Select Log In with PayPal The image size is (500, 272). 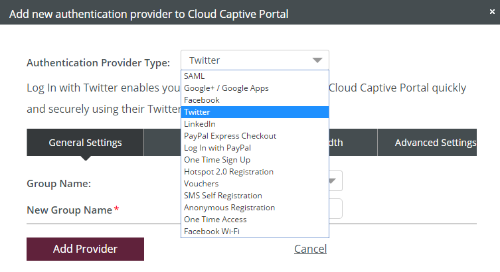(255, 148)
